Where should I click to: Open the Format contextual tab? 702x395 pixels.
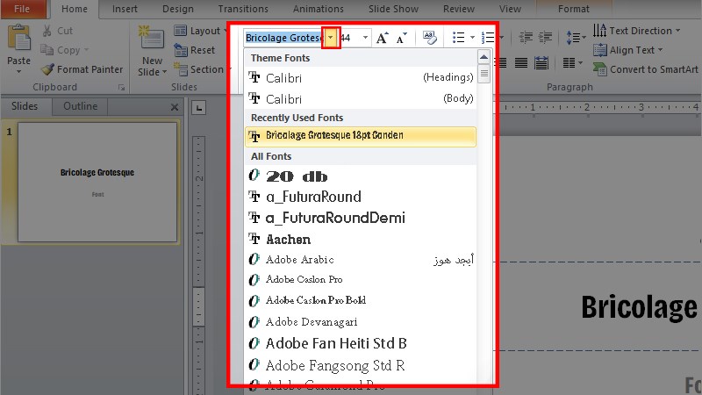[574, 9]
